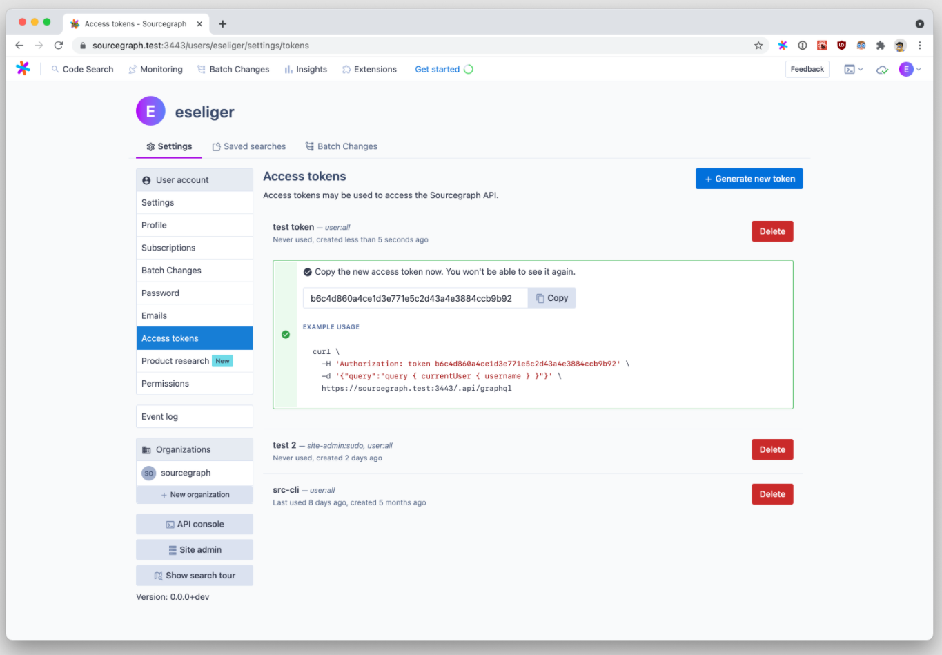
Task: Open the browser Extensions puzzle icon
Action: coord(881,46)
